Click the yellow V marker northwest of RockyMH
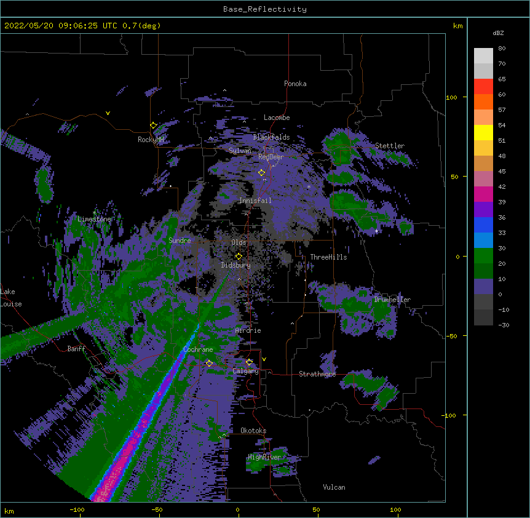Viewport: 530px width, 518px height. click(x=108, y=113)
